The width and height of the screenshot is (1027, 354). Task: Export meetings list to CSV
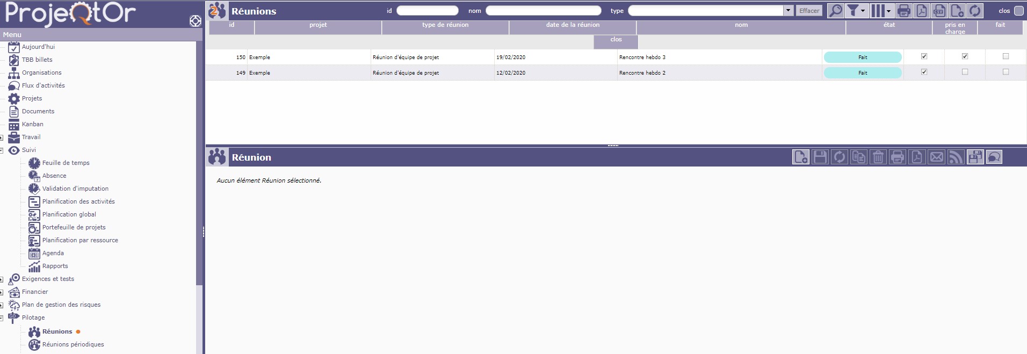(939, 11)
